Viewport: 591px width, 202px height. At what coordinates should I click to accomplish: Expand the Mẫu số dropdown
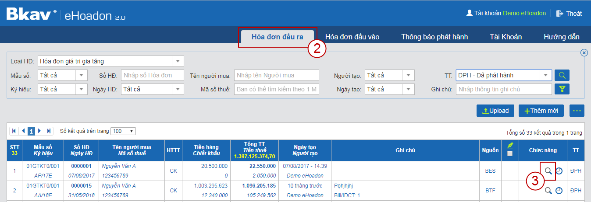[82, 75]
